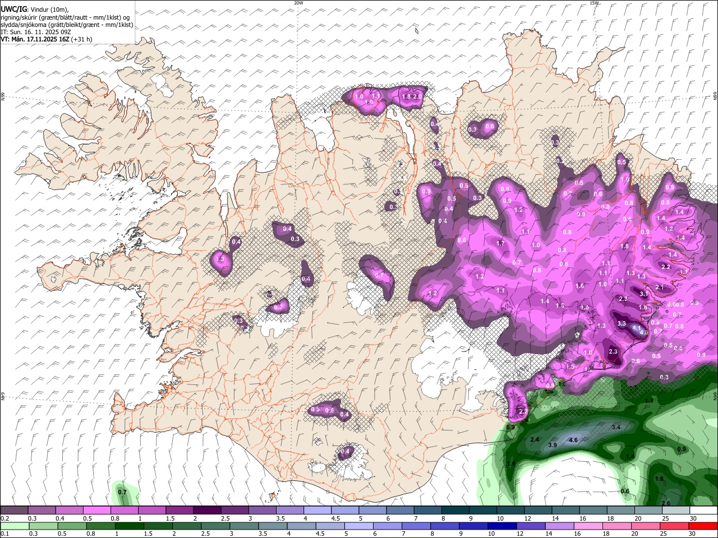718x538 pixels.
Task: Click the 0.7 value in southwest green patch
Action: click(x=122, y=492)
